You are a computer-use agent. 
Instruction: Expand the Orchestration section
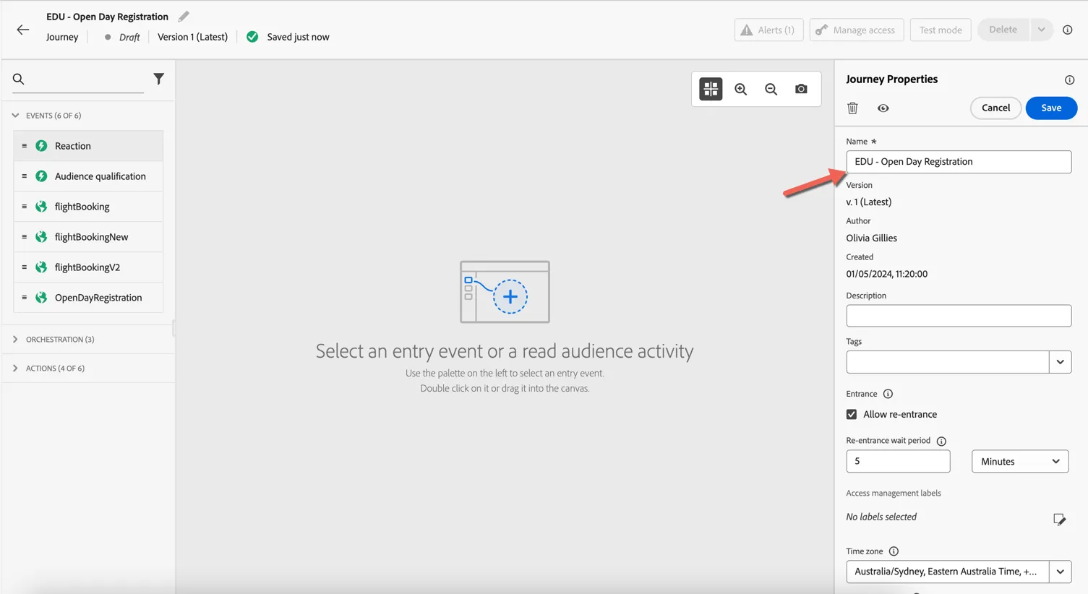(15, 339)
